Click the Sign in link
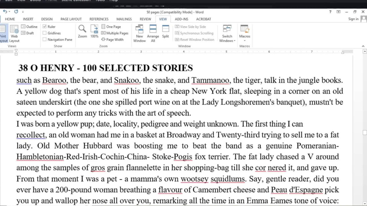Viewport: 367px width, 206px height. (x=353, y=19)
